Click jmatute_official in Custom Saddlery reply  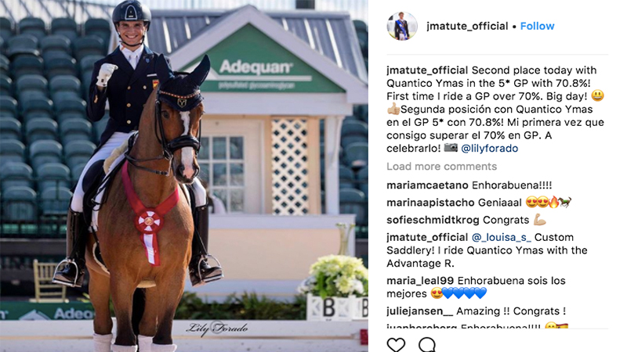[427, 238]
